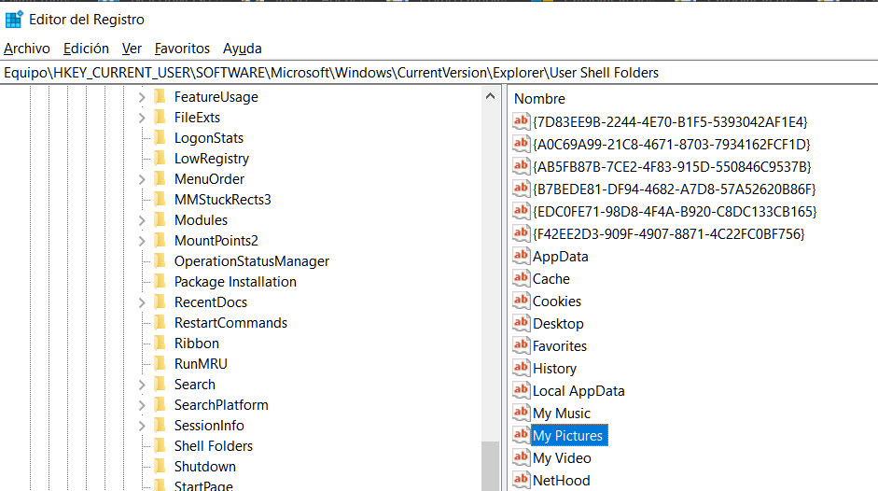Viewport: 878px width, 491px height.
Task: Click the LogonStats folder icon
Action: pyautogui.click(x=160, y=137)
